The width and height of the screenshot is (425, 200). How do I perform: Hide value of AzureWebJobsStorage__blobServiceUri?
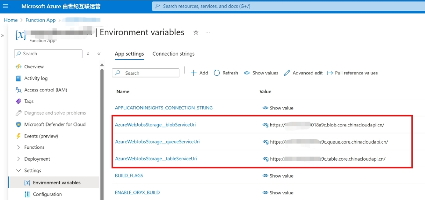[265, 125]
